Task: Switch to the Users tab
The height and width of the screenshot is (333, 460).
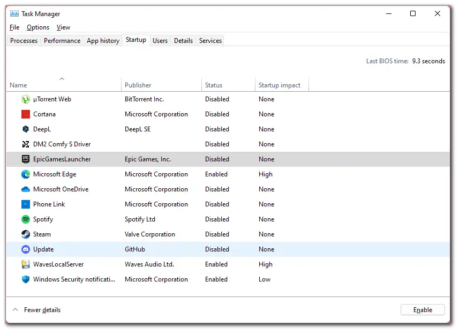Action: click(x=160, y=41)
